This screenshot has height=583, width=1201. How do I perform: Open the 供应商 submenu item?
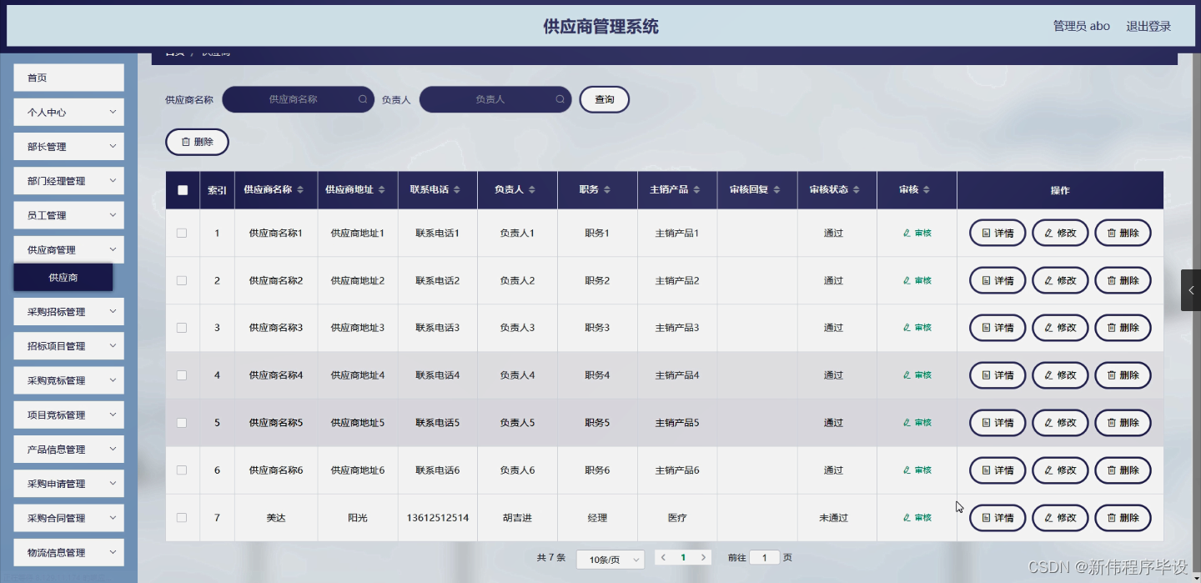[63, 277]
